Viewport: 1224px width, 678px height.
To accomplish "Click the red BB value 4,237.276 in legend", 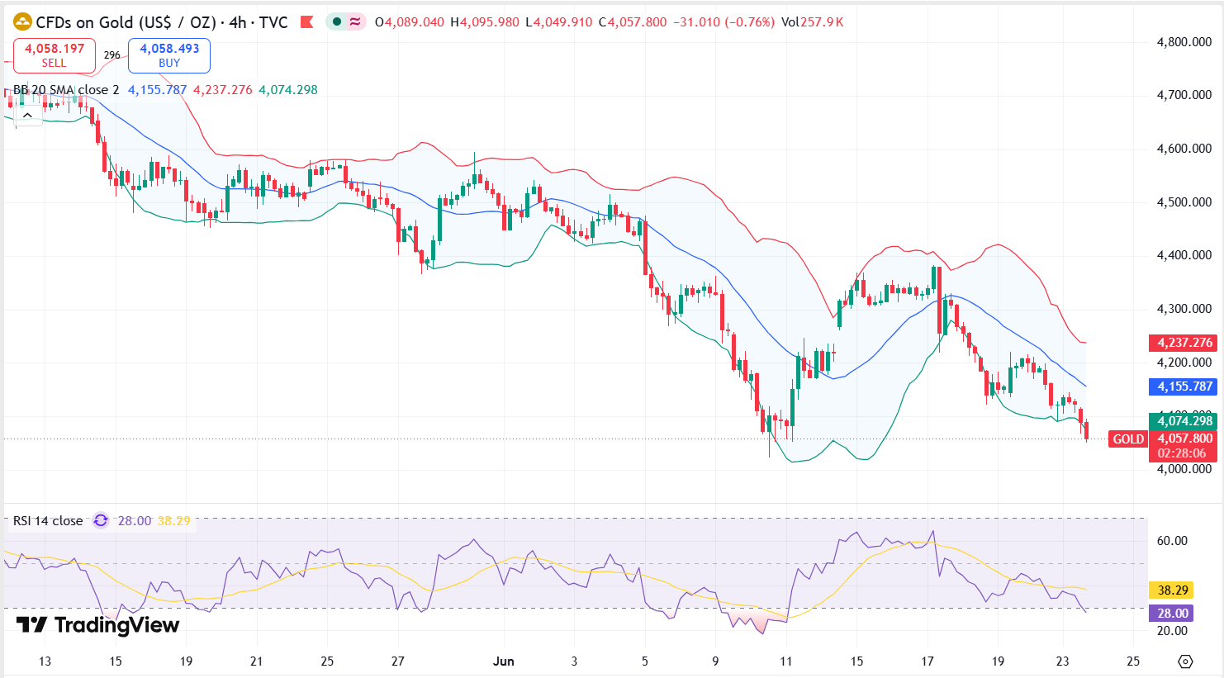I will (x=223, y=90).
